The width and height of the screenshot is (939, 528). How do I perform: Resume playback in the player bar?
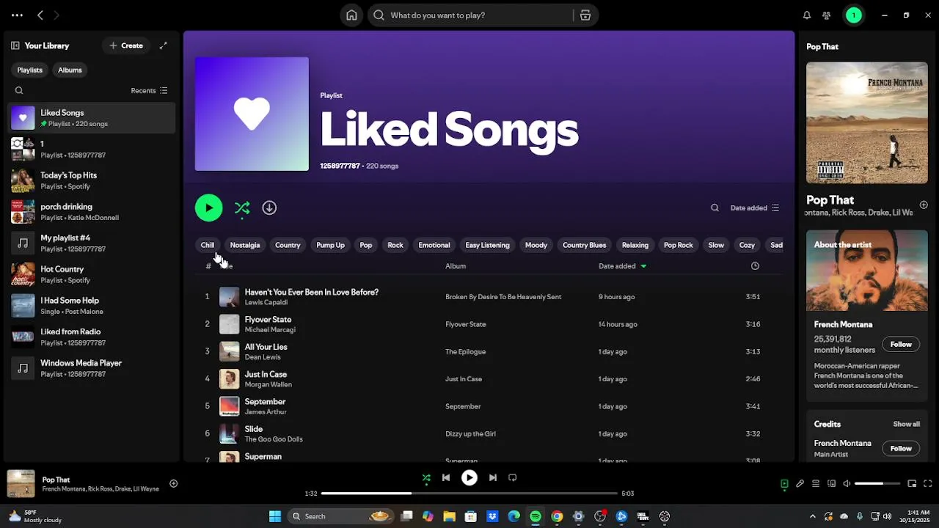(x=469, y=478)
